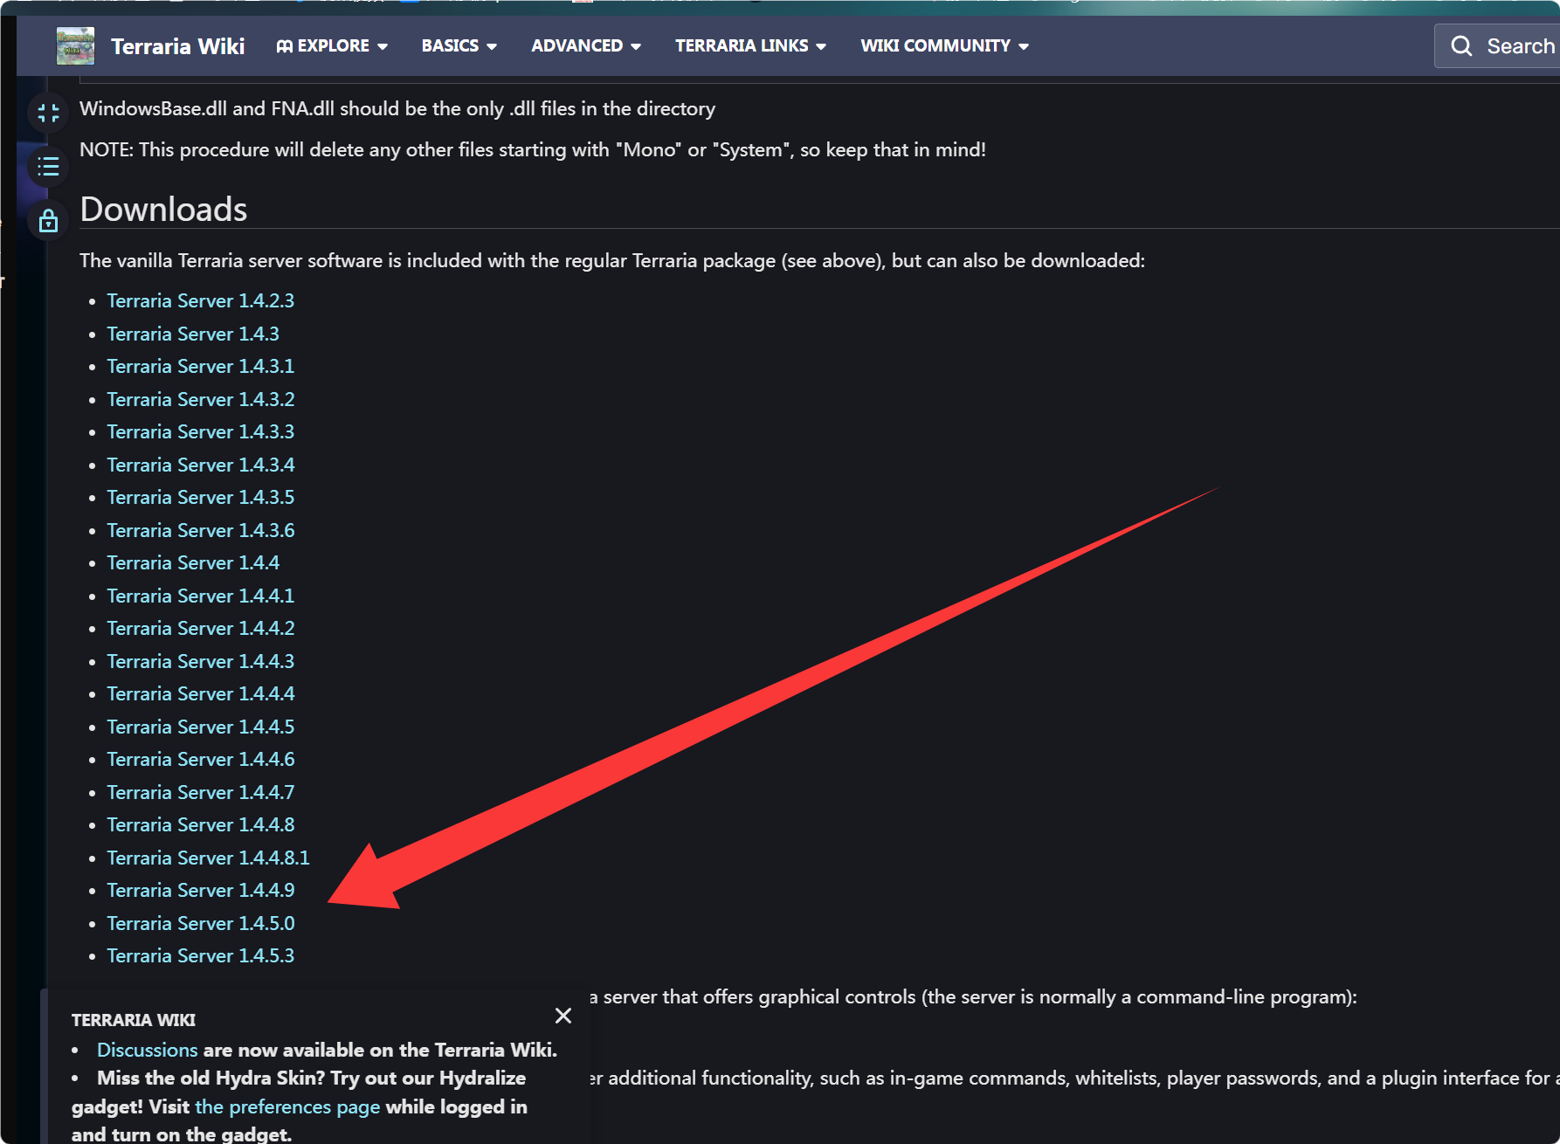This screenshot has height=1144, width=1560.
Task: Open the Discussions link in the notification
Action: pos(148,1050)
